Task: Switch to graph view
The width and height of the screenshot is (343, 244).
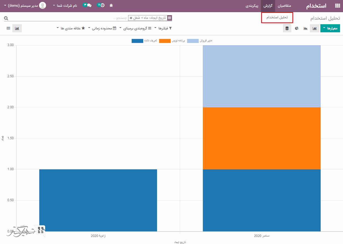Action: coord(17,28)
